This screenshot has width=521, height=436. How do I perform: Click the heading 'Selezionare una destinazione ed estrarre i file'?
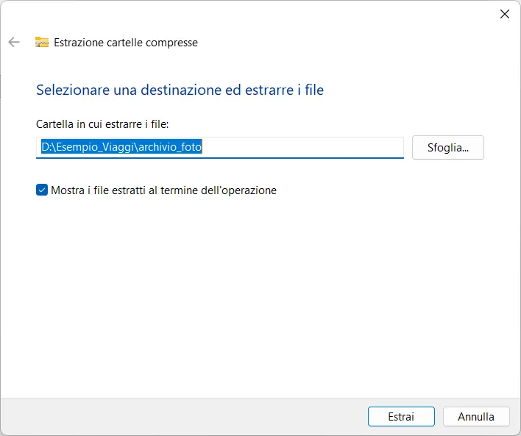(x=180, y=90)
